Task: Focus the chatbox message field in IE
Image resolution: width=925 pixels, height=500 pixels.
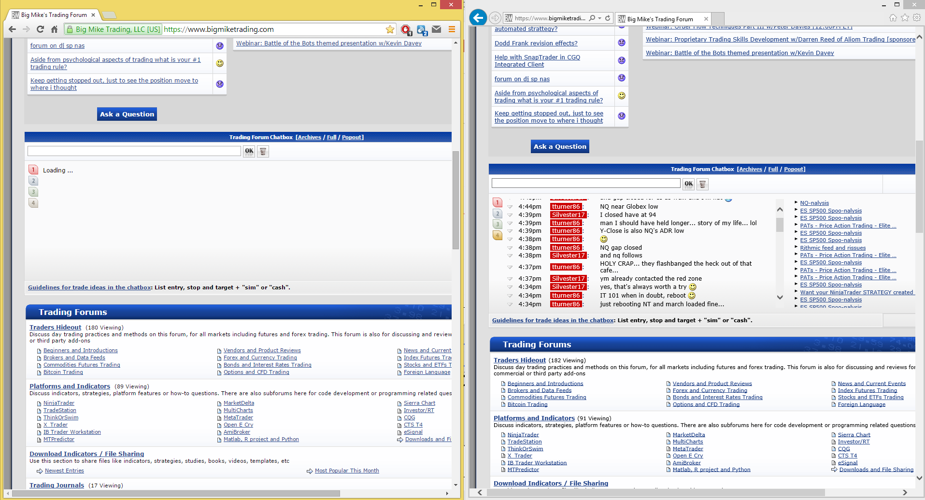Action: pos(586,184)
